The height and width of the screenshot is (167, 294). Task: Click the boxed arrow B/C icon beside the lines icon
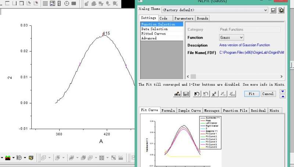52,3
